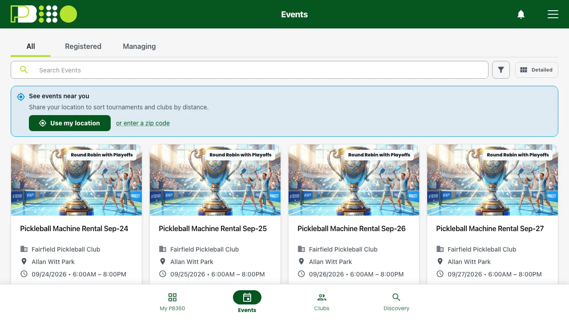Open Clubs in bottom navigation
The width and height of the screenshot is (569, 320).
pyautogui.click(x=322, y=302)
